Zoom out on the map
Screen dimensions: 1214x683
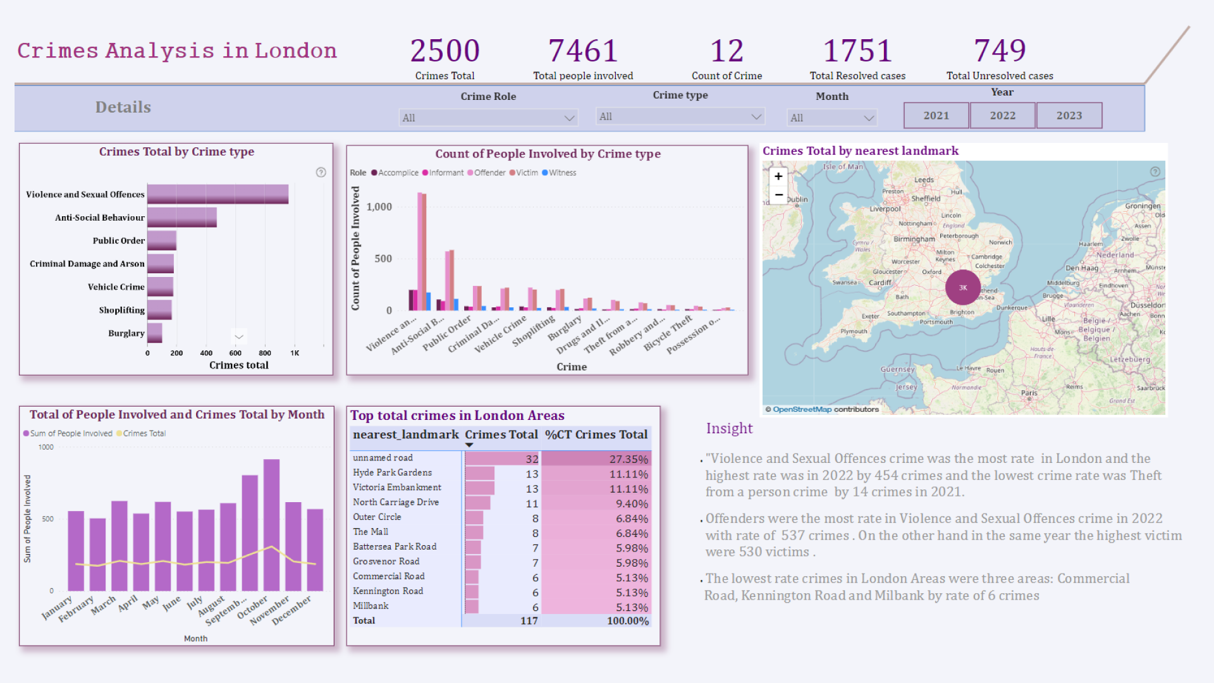point(778,195)
